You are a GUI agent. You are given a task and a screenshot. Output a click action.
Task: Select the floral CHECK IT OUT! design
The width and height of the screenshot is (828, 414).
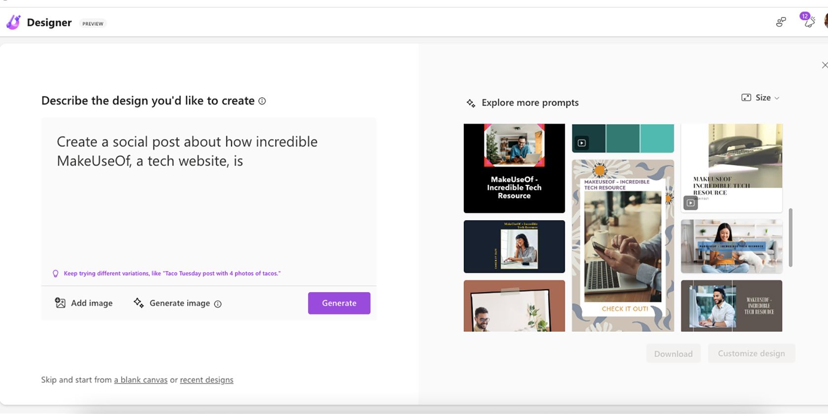[x=622, y=245]
